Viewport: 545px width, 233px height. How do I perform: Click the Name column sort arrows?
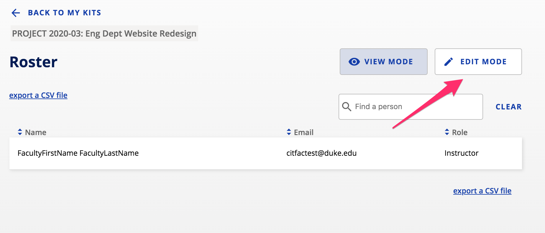[20, 132]
